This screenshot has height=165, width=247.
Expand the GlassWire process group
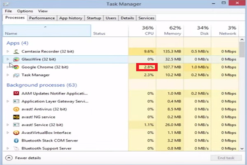coord(7,59)
